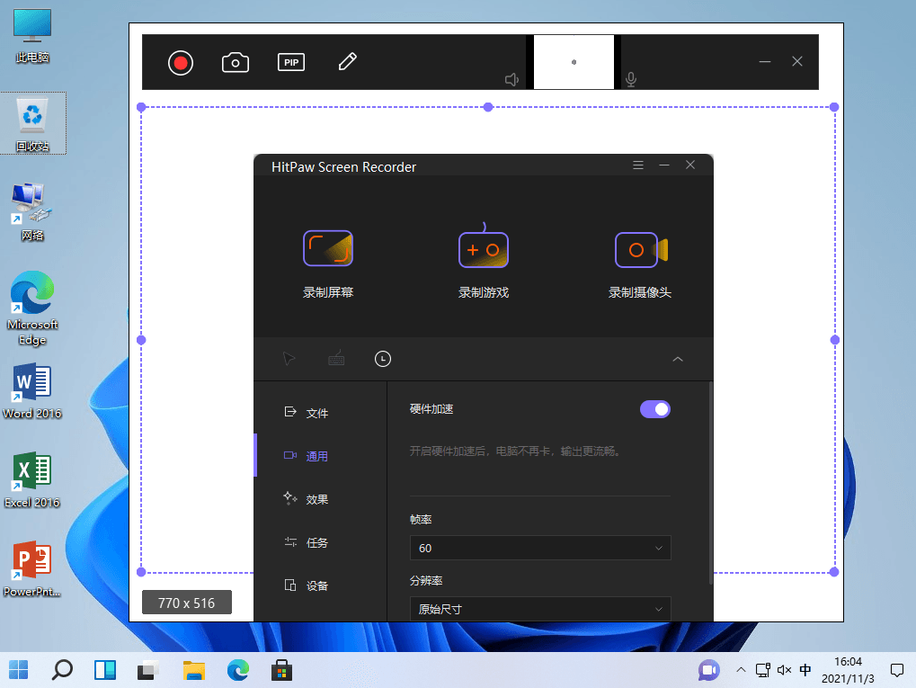
Task: Click the mouse cursor effect icon
Action: tap(289, 358)
